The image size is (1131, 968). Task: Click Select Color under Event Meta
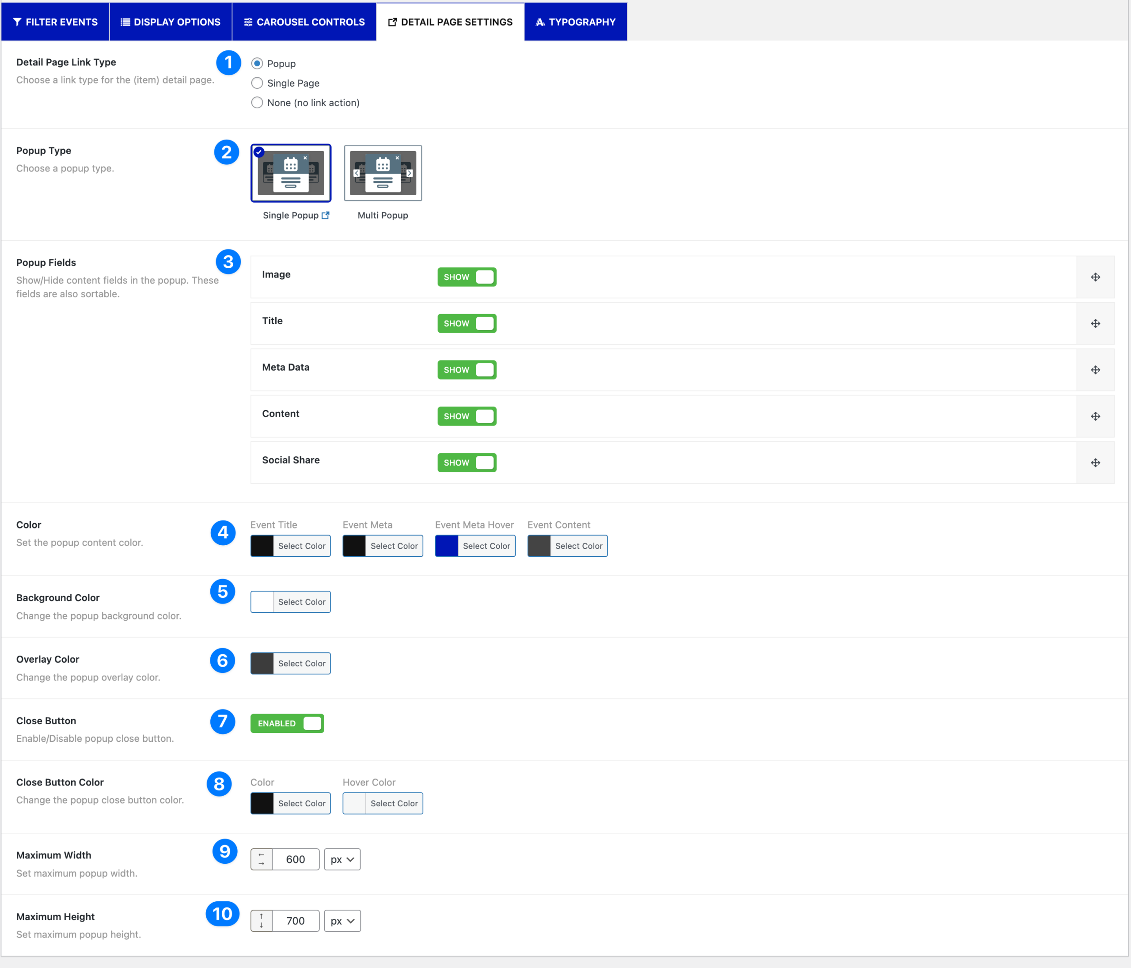pyautogui.click(x=394, y=546)
